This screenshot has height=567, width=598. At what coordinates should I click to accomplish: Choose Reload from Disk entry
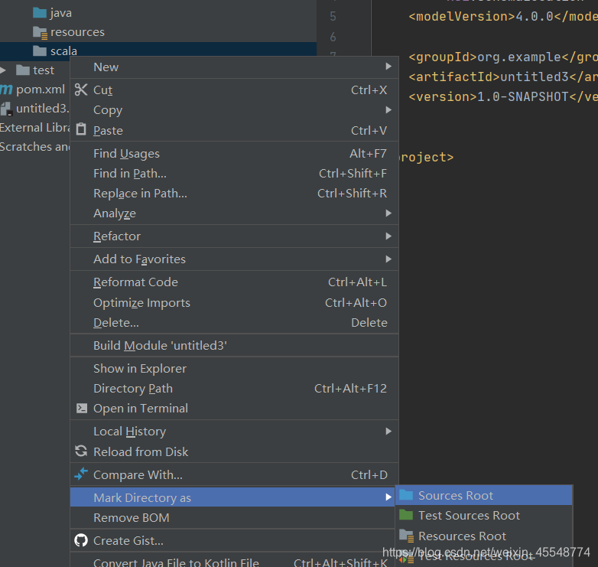[234, 451]
